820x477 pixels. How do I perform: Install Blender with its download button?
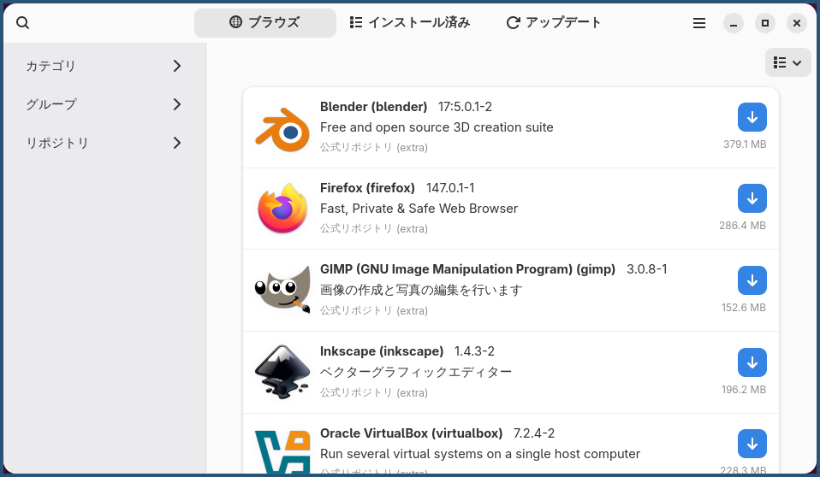click(752, 117)
